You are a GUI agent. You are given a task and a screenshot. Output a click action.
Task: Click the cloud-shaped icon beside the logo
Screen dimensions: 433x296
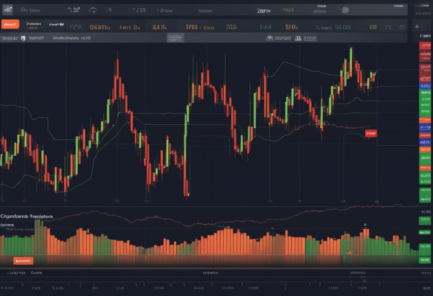(x=24, y=10)
